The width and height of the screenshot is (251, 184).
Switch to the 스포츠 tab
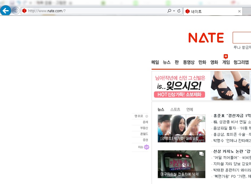pyautogui.click(x=175, y=110)
